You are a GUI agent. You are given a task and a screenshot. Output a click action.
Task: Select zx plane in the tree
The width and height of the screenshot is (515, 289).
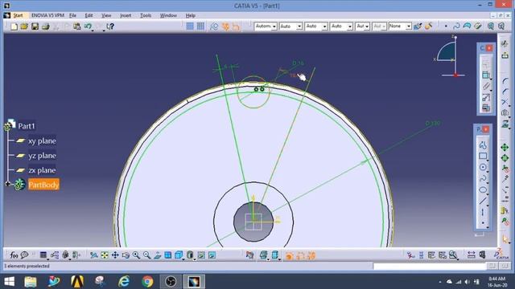(x=42, y=170)
